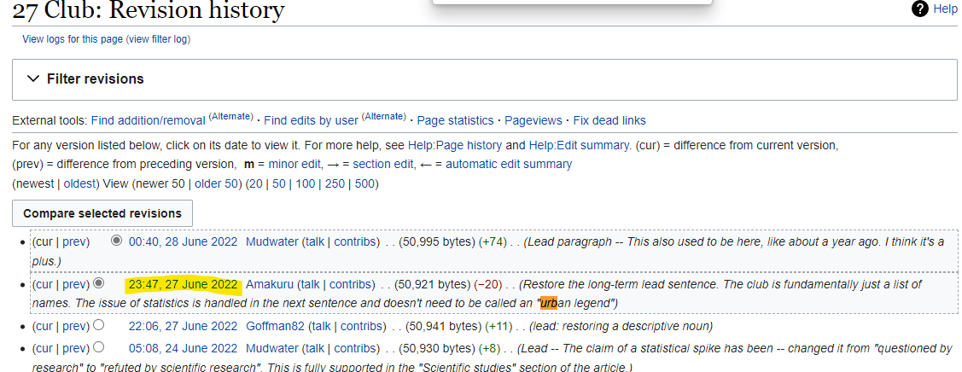The width and height of the screenshot is (962, 372).
Task: Jump to the oldest revisions
Action: (x=79, y=183)
